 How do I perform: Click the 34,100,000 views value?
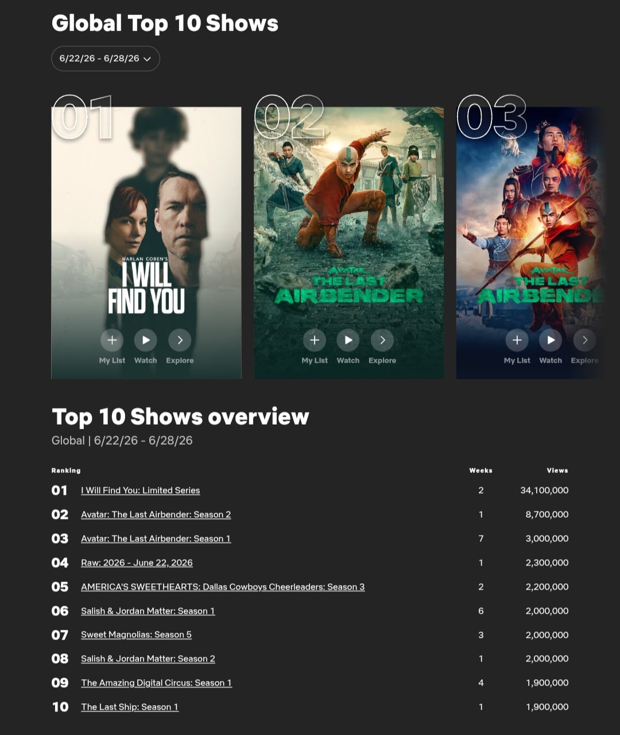tap(544, 490)
